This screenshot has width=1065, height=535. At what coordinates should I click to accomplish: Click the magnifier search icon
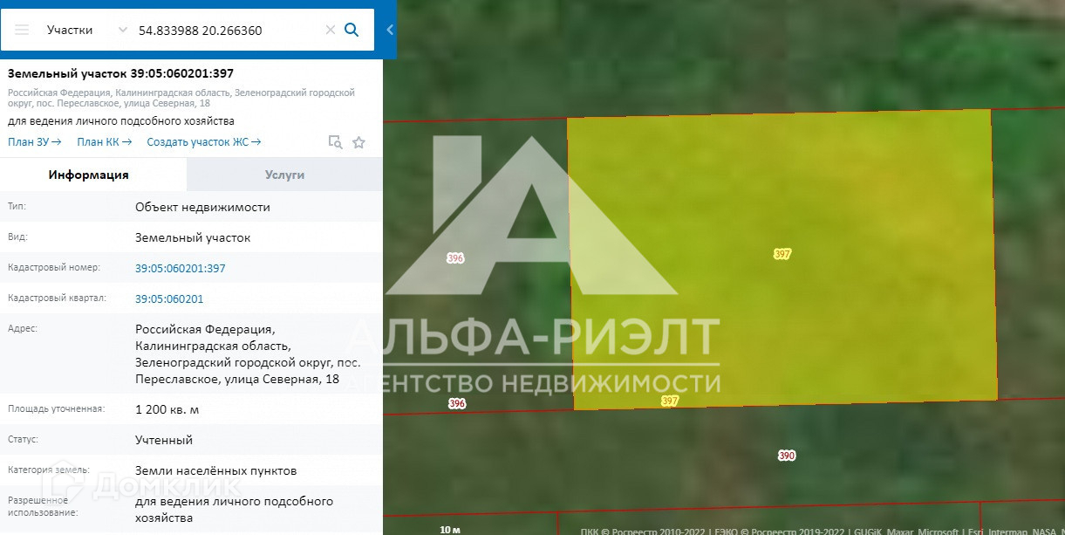click(352, 30)
